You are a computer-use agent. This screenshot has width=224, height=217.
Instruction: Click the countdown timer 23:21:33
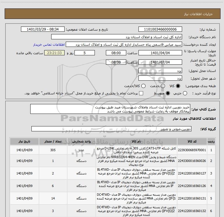(54, 53)
